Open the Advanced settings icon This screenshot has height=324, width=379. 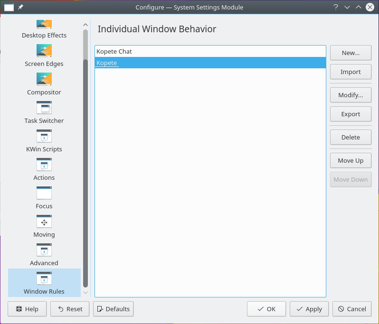44,250
